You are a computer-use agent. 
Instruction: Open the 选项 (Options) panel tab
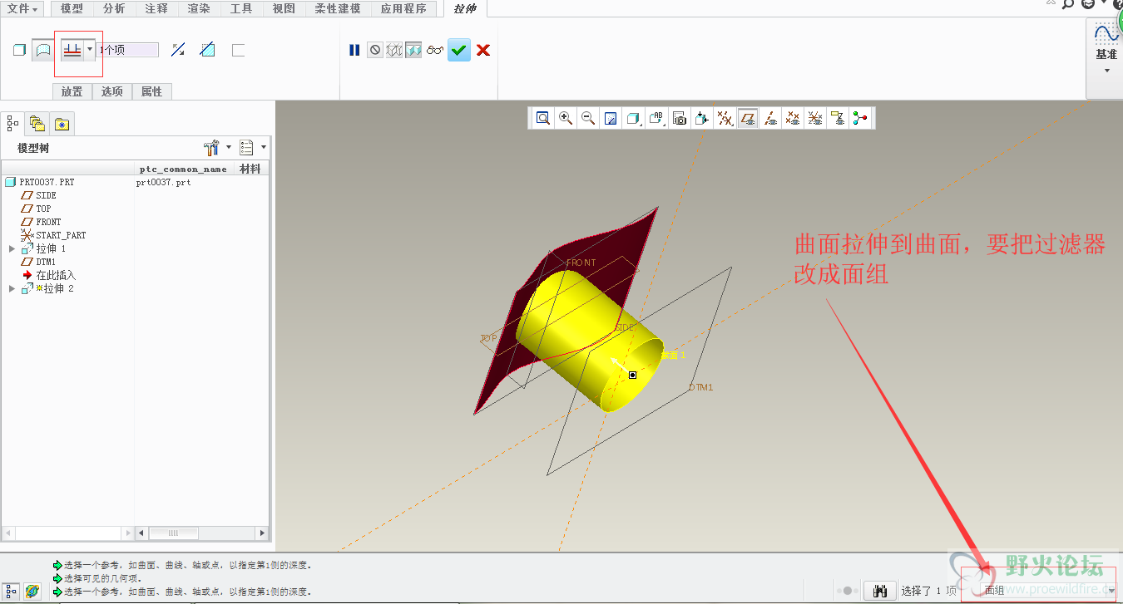pyautogui.click(x=112, y=91)
